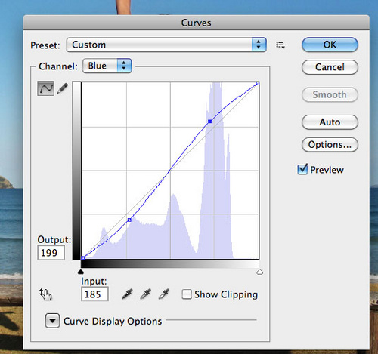Select the edit points curve tool

tap(45, 88)
